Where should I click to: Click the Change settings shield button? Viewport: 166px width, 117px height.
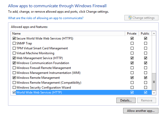141,18
